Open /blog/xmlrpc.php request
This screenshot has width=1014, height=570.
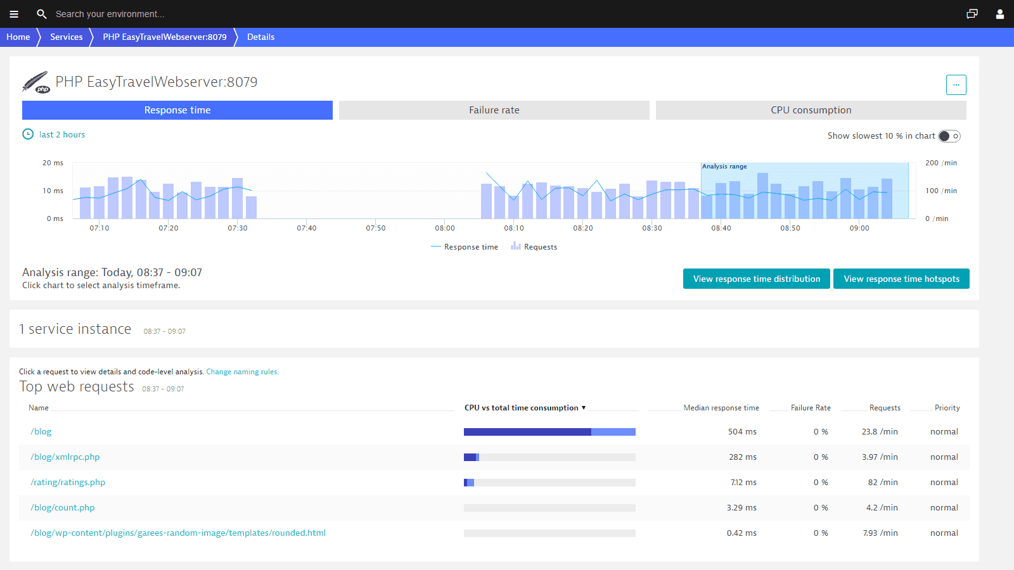(x=65, y=457)
